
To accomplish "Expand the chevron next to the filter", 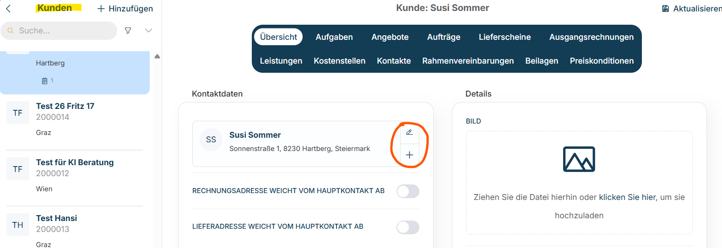I will 148,31.
